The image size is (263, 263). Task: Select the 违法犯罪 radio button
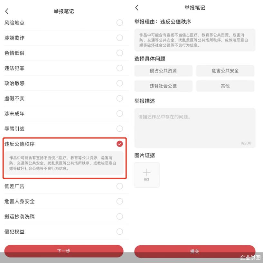coord(120,68)
